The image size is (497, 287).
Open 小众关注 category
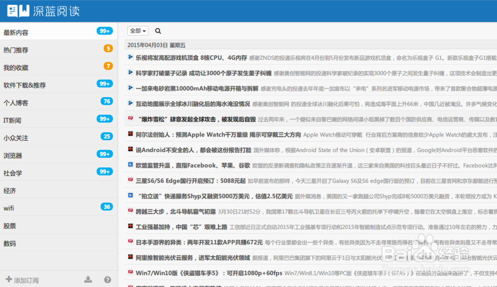(x=59, y=137)
